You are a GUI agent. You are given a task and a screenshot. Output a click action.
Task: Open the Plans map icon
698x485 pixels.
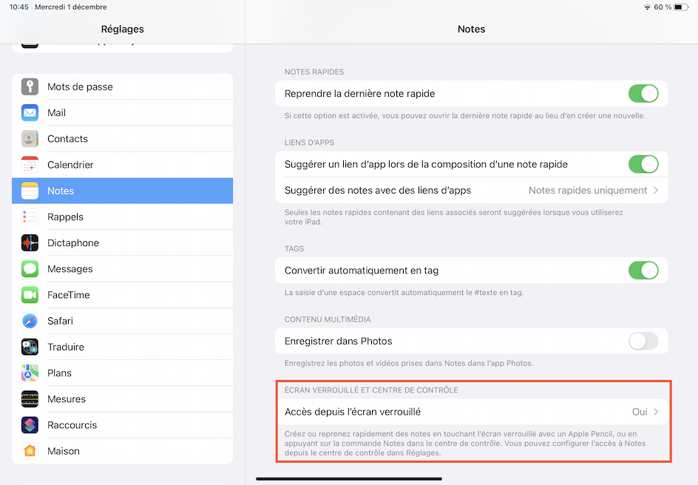[30, 373]
